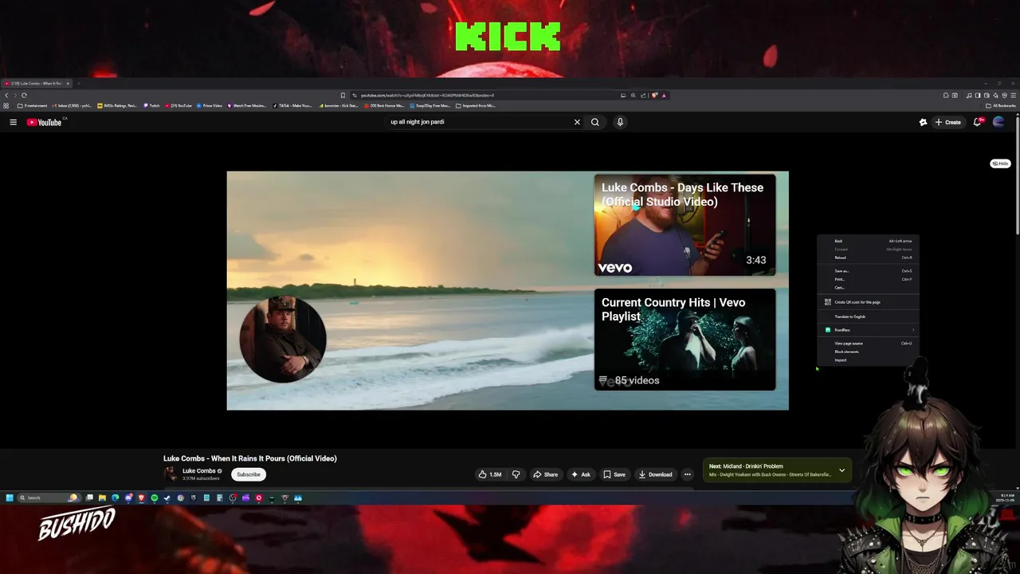The image size is (1020, 574).
Task: Open the Imported bookmarks folder
Action: tap(474, 105)
